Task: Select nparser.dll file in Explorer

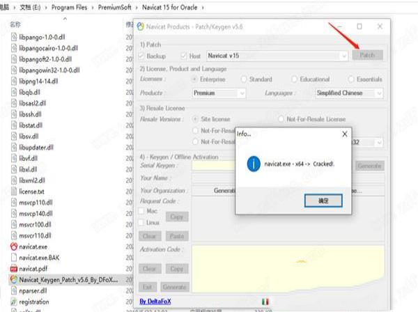Action: point(29,290)
